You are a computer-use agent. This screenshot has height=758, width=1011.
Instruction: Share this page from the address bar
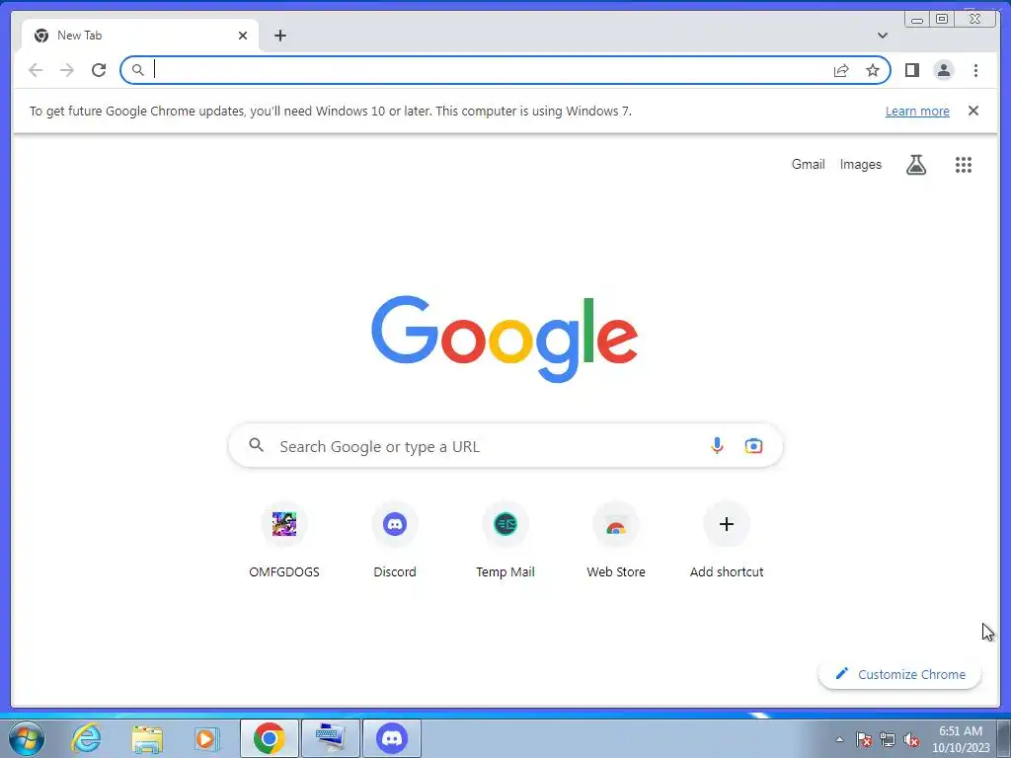pyautogui.click(x=841, y=70)
